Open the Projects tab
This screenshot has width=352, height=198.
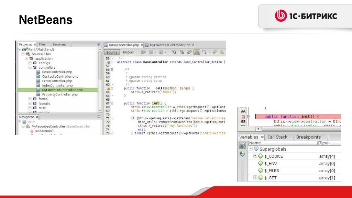coord(25,44)
